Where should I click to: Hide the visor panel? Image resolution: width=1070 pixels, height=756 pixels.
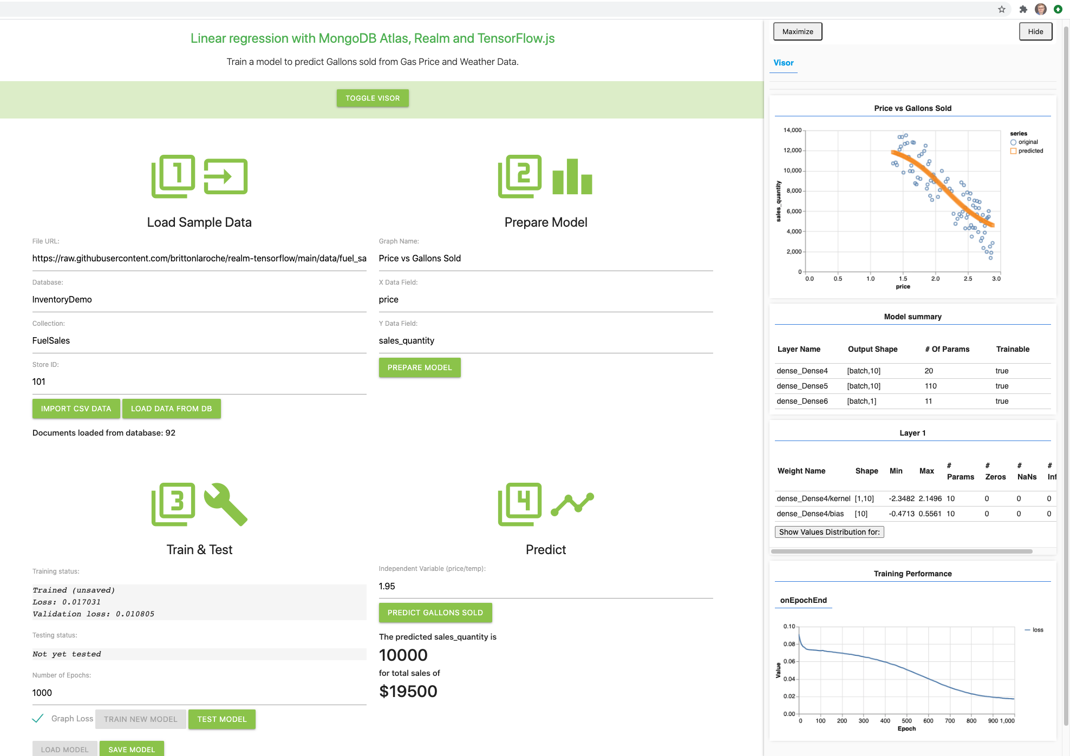[x=1035, y=31]
